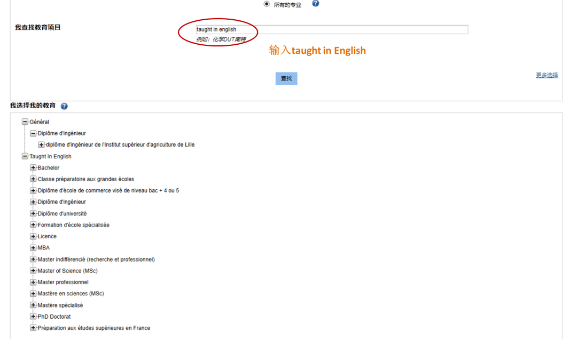Expand the Diplôme d'université node
Image resolution: width=577 pixels, height=339 pixels.
[33, 214]
